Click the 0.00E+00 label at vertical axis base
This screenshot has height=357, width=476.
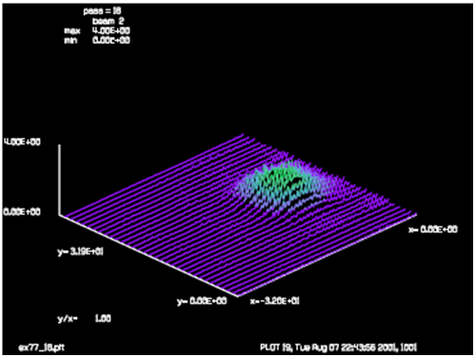tap(22, 211)
